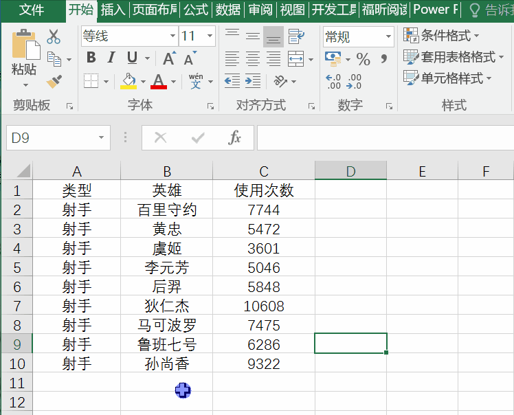Click the Cut scissors icon
The width and height of the screenshot is (514, 415).
[x=54, y=37]
